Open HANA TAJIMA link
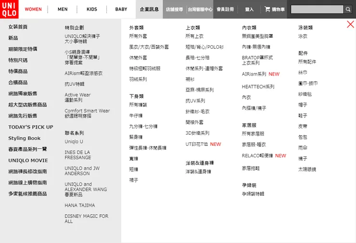Screen dimensions: 356x243 tap(80, 205)
